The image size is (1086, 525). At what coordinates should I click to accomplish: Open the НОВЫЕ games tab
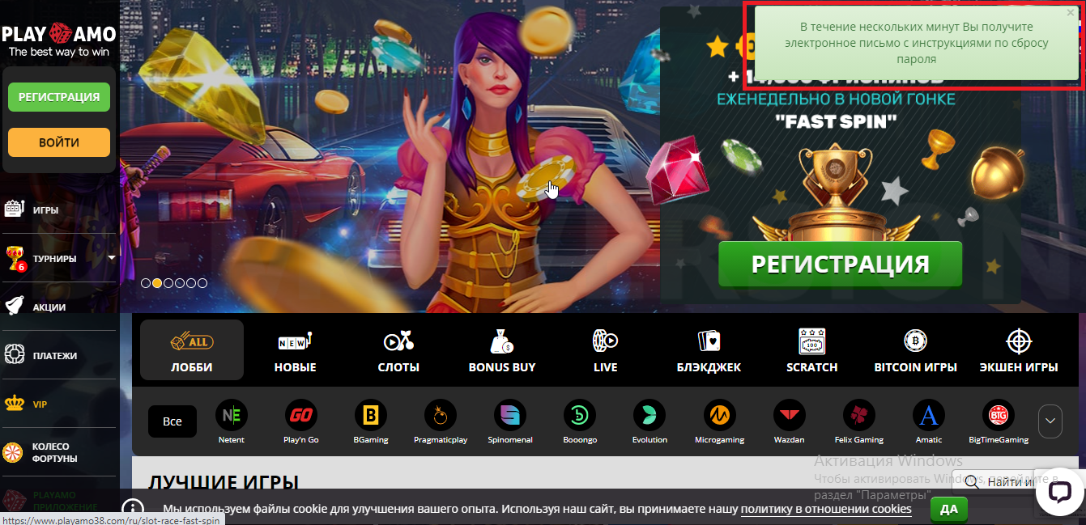(x=295, y=349)
